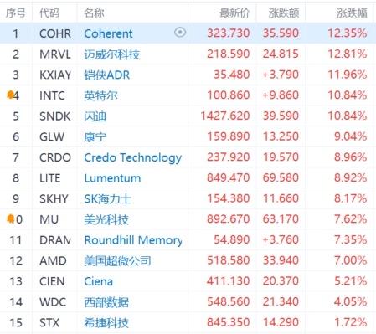This screenshot has width=376, height=334.
Task: Select the STX 希捷科技 row
Action: tap(188, 322)
